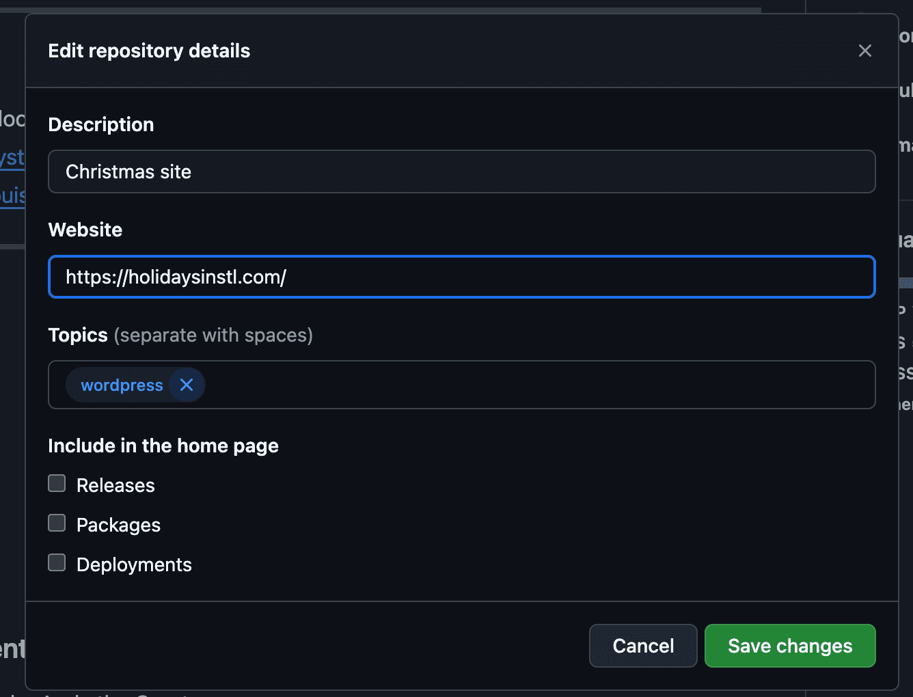The height and width of the screenshot is (697, 913).
Task: Check the Releases checkbox
Action: point(57,483)
